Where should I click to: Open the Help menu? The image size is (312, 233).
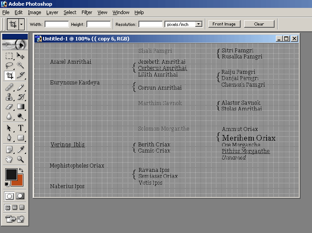[139, 12]
